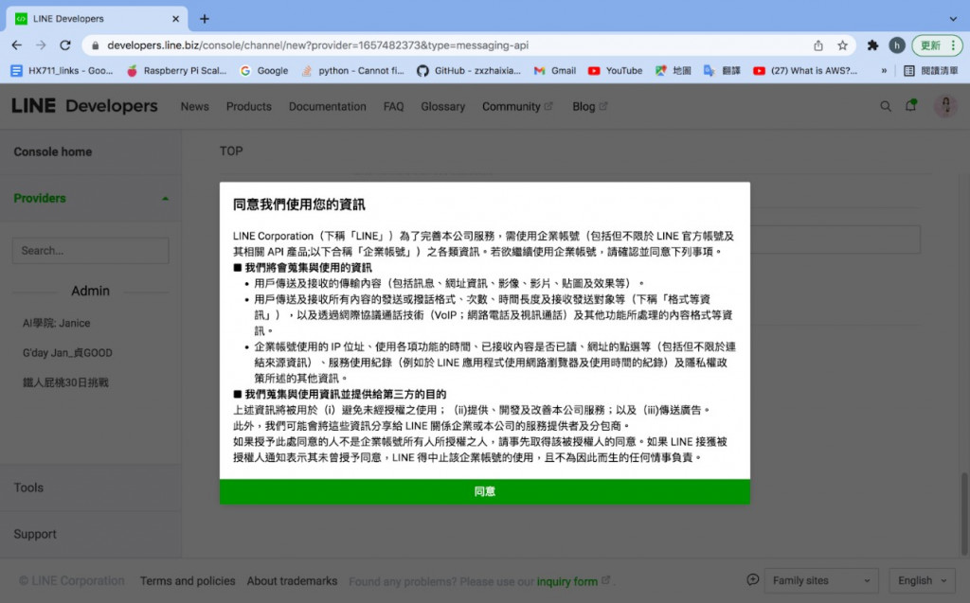Open the HX711_links bookmark
This screenshot has width=970, height=603.
coord(62,70)
